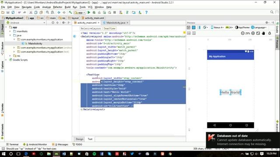Click the Make Project hammer icon

coord(70,13)
